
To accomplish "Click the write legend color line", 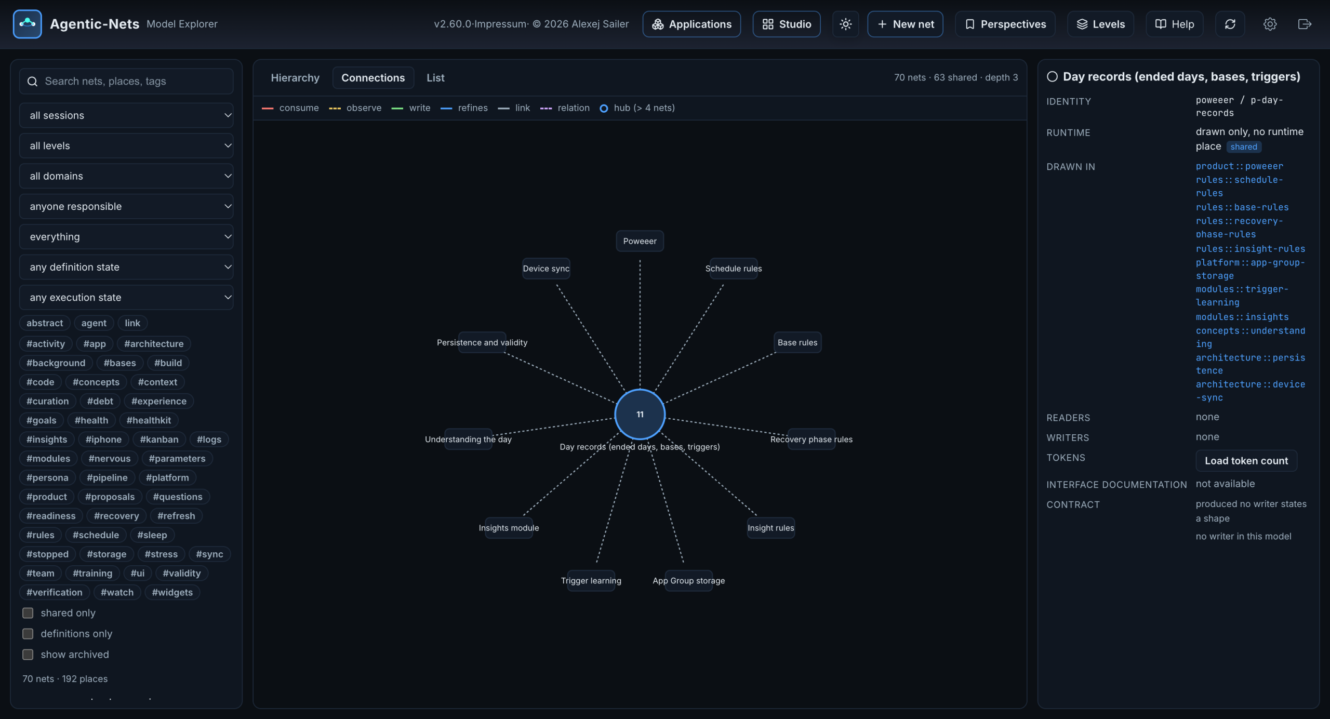I will pos(397,108).
